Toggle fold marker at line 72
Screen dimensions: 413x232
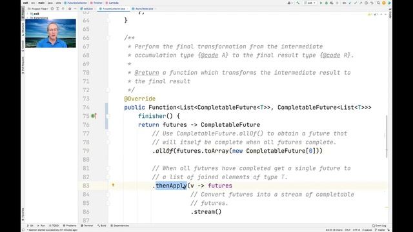coord(108,90)
